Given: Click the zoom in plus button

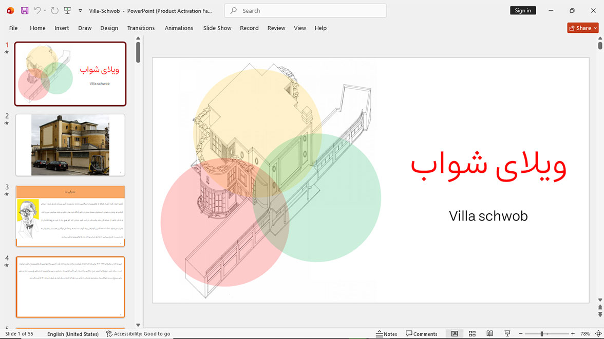Looking at the screenshot, I should 573,333.
